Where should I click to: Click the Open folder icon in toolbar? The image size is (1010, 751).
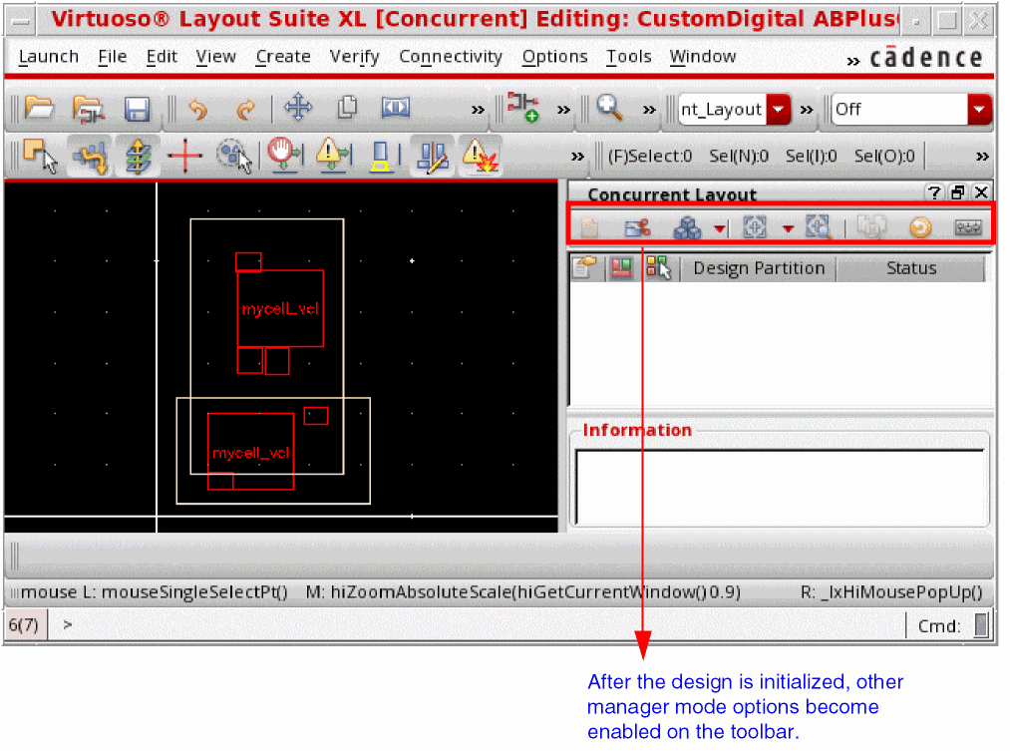point(39,109)
